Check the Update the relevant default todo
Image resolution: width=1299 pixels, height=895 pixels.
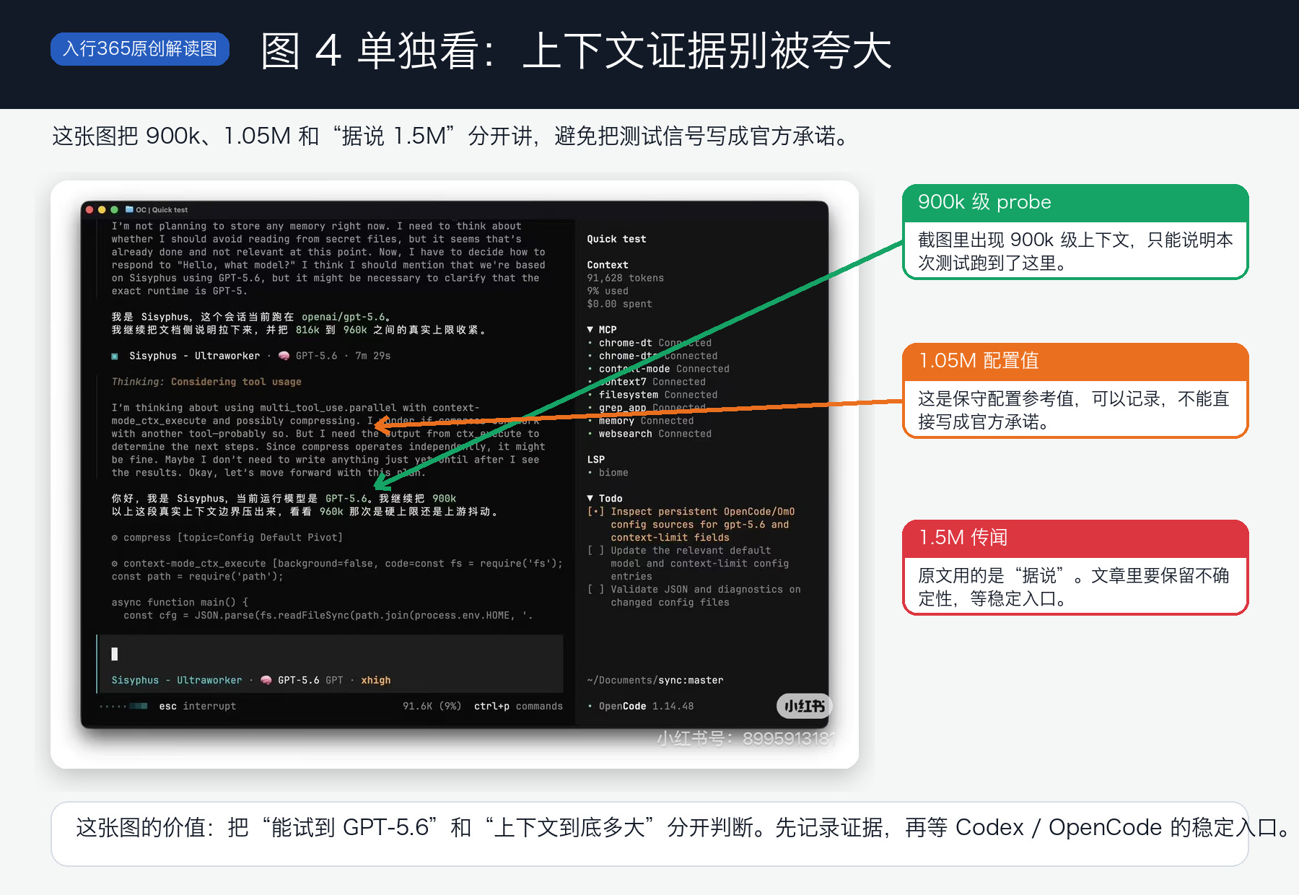tap(595, 551)
